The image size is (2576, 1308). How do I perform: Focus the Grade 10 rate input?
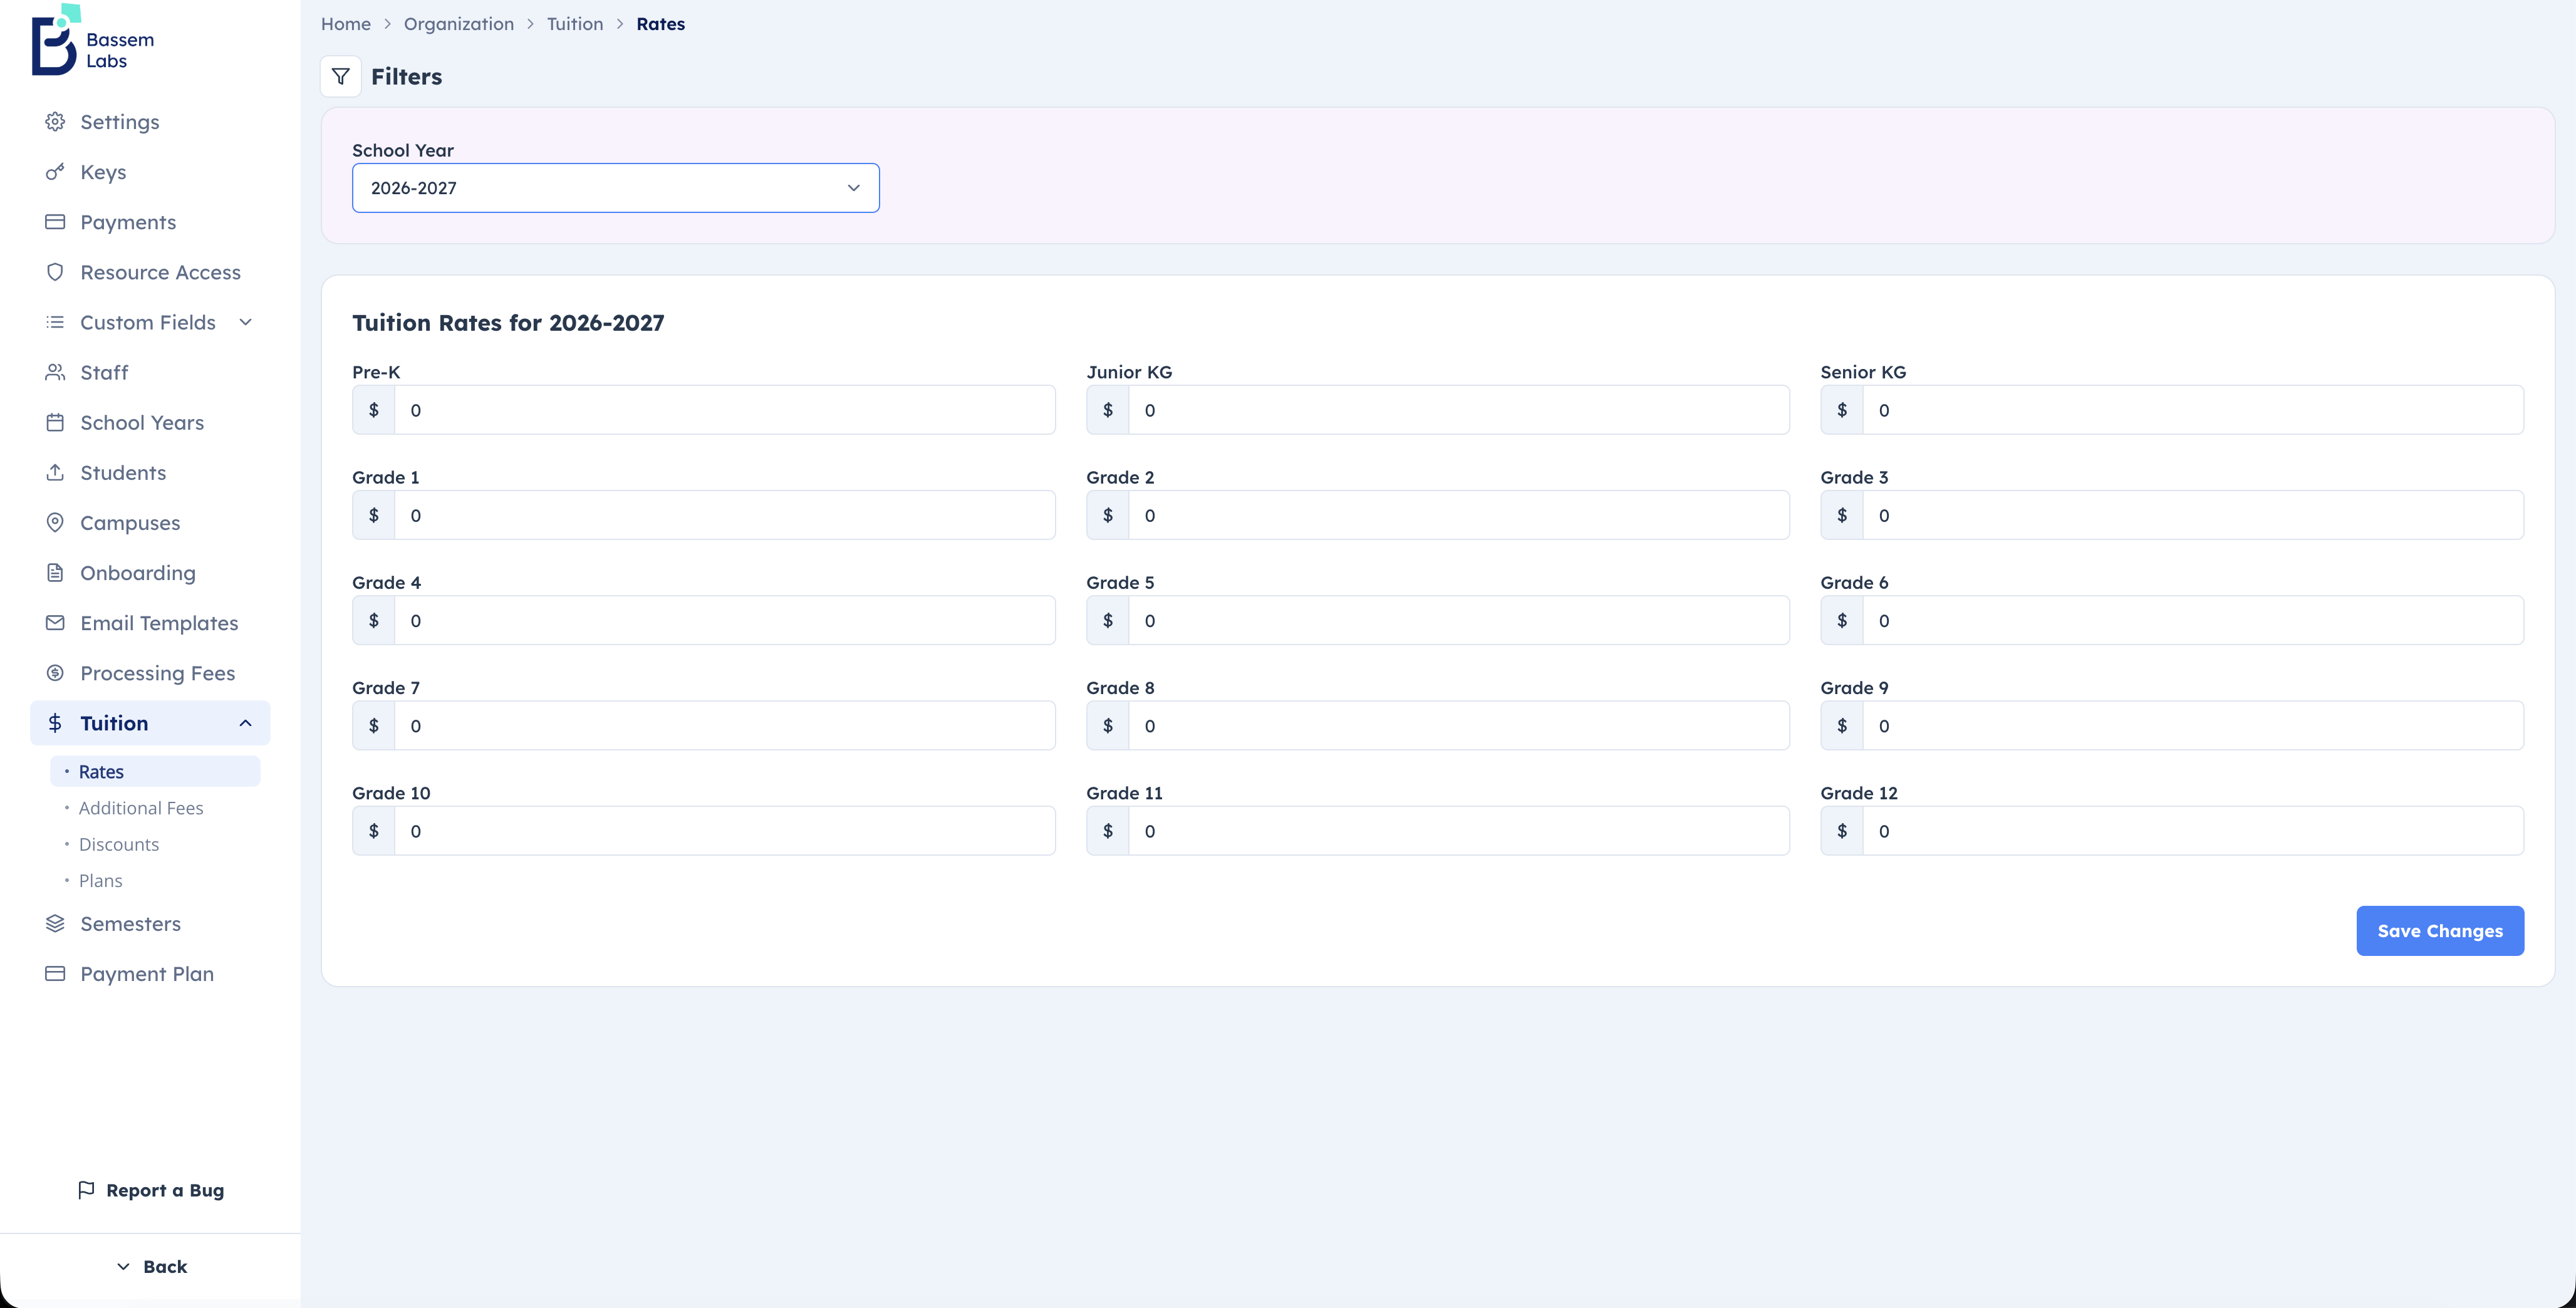click(724, 831)
